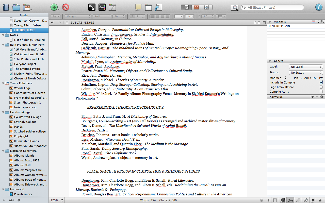This screenshot has height=203, width=325.
Task: Click the Italic formatting button
Action: pos(137,16)
